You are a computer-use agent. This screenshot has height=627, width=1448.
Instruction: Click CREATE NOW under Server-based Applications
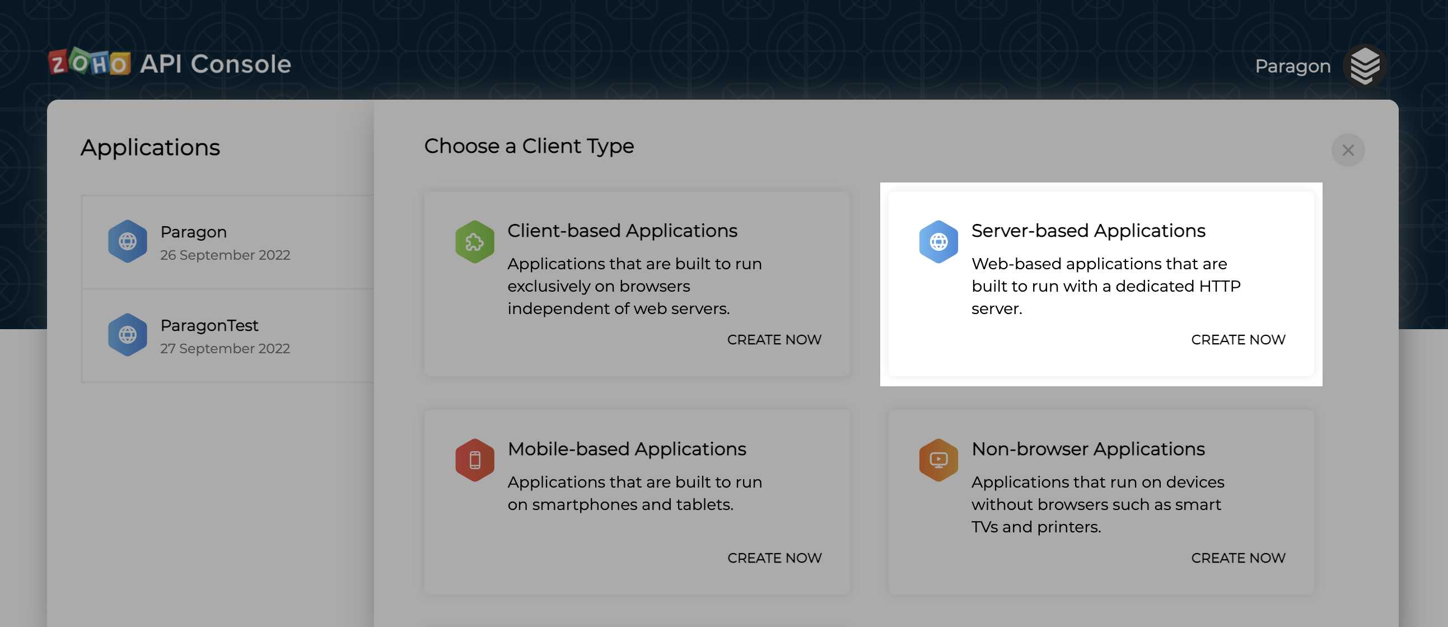point(1238,340)
